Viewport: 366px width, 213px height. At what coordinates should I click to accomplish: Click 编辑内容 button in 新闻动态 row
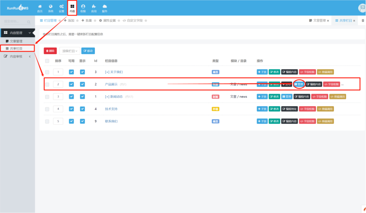coord(302,97)
